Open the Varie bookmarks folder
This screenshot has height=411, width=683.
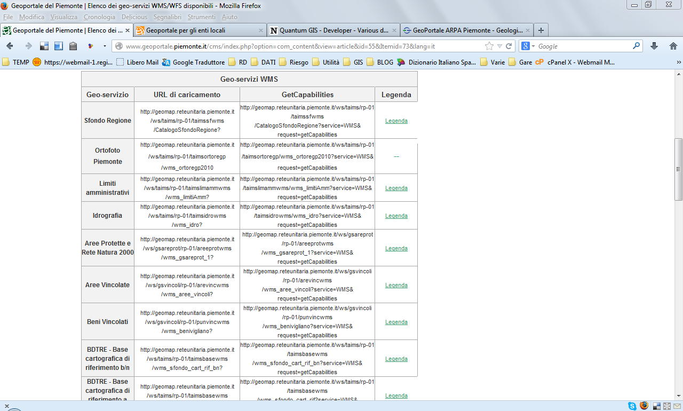coord(493,62)
